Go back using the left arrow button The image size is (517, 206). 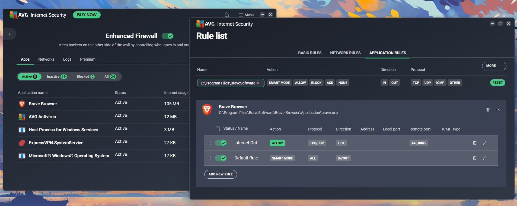pyautogui.click(x=9, y=34)
